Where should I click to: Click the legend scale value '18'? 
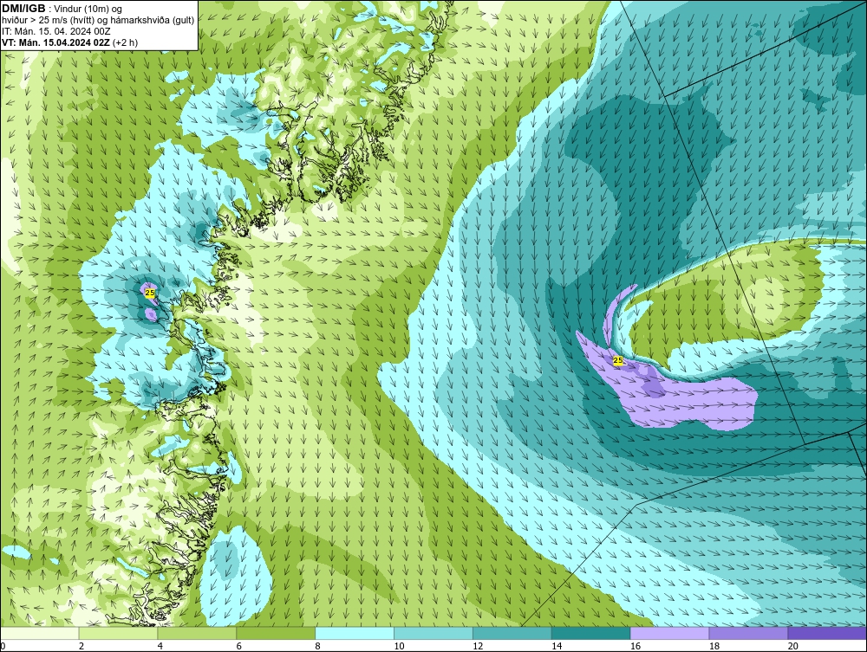[714, 646]
